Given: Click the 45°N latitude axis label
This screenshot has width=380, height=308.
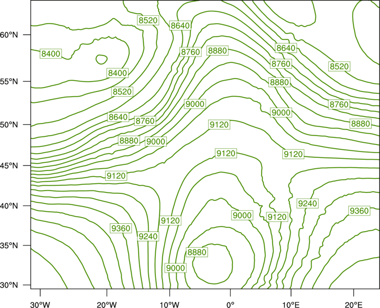Looking at the screenshot, I should pyautogui.click(x=9, y=165).
